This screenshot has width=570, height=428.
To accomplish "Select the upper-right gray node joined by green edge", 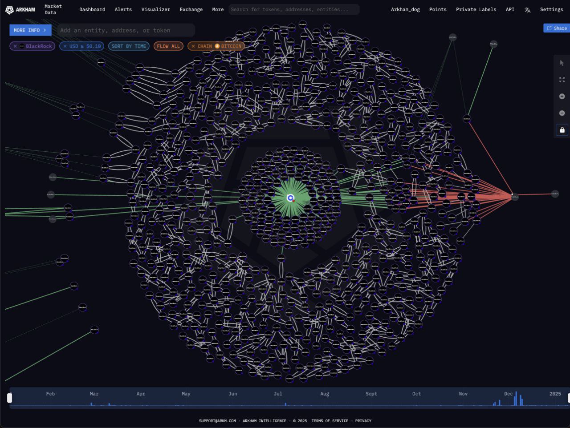I will (493, 44).
